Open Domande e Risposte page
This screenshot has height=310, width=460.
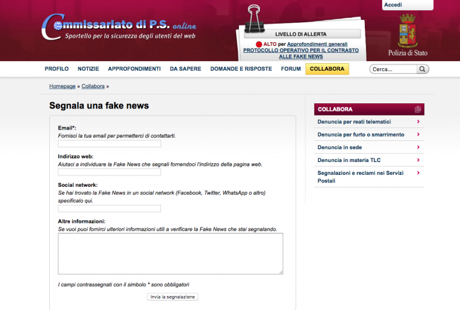241,69
